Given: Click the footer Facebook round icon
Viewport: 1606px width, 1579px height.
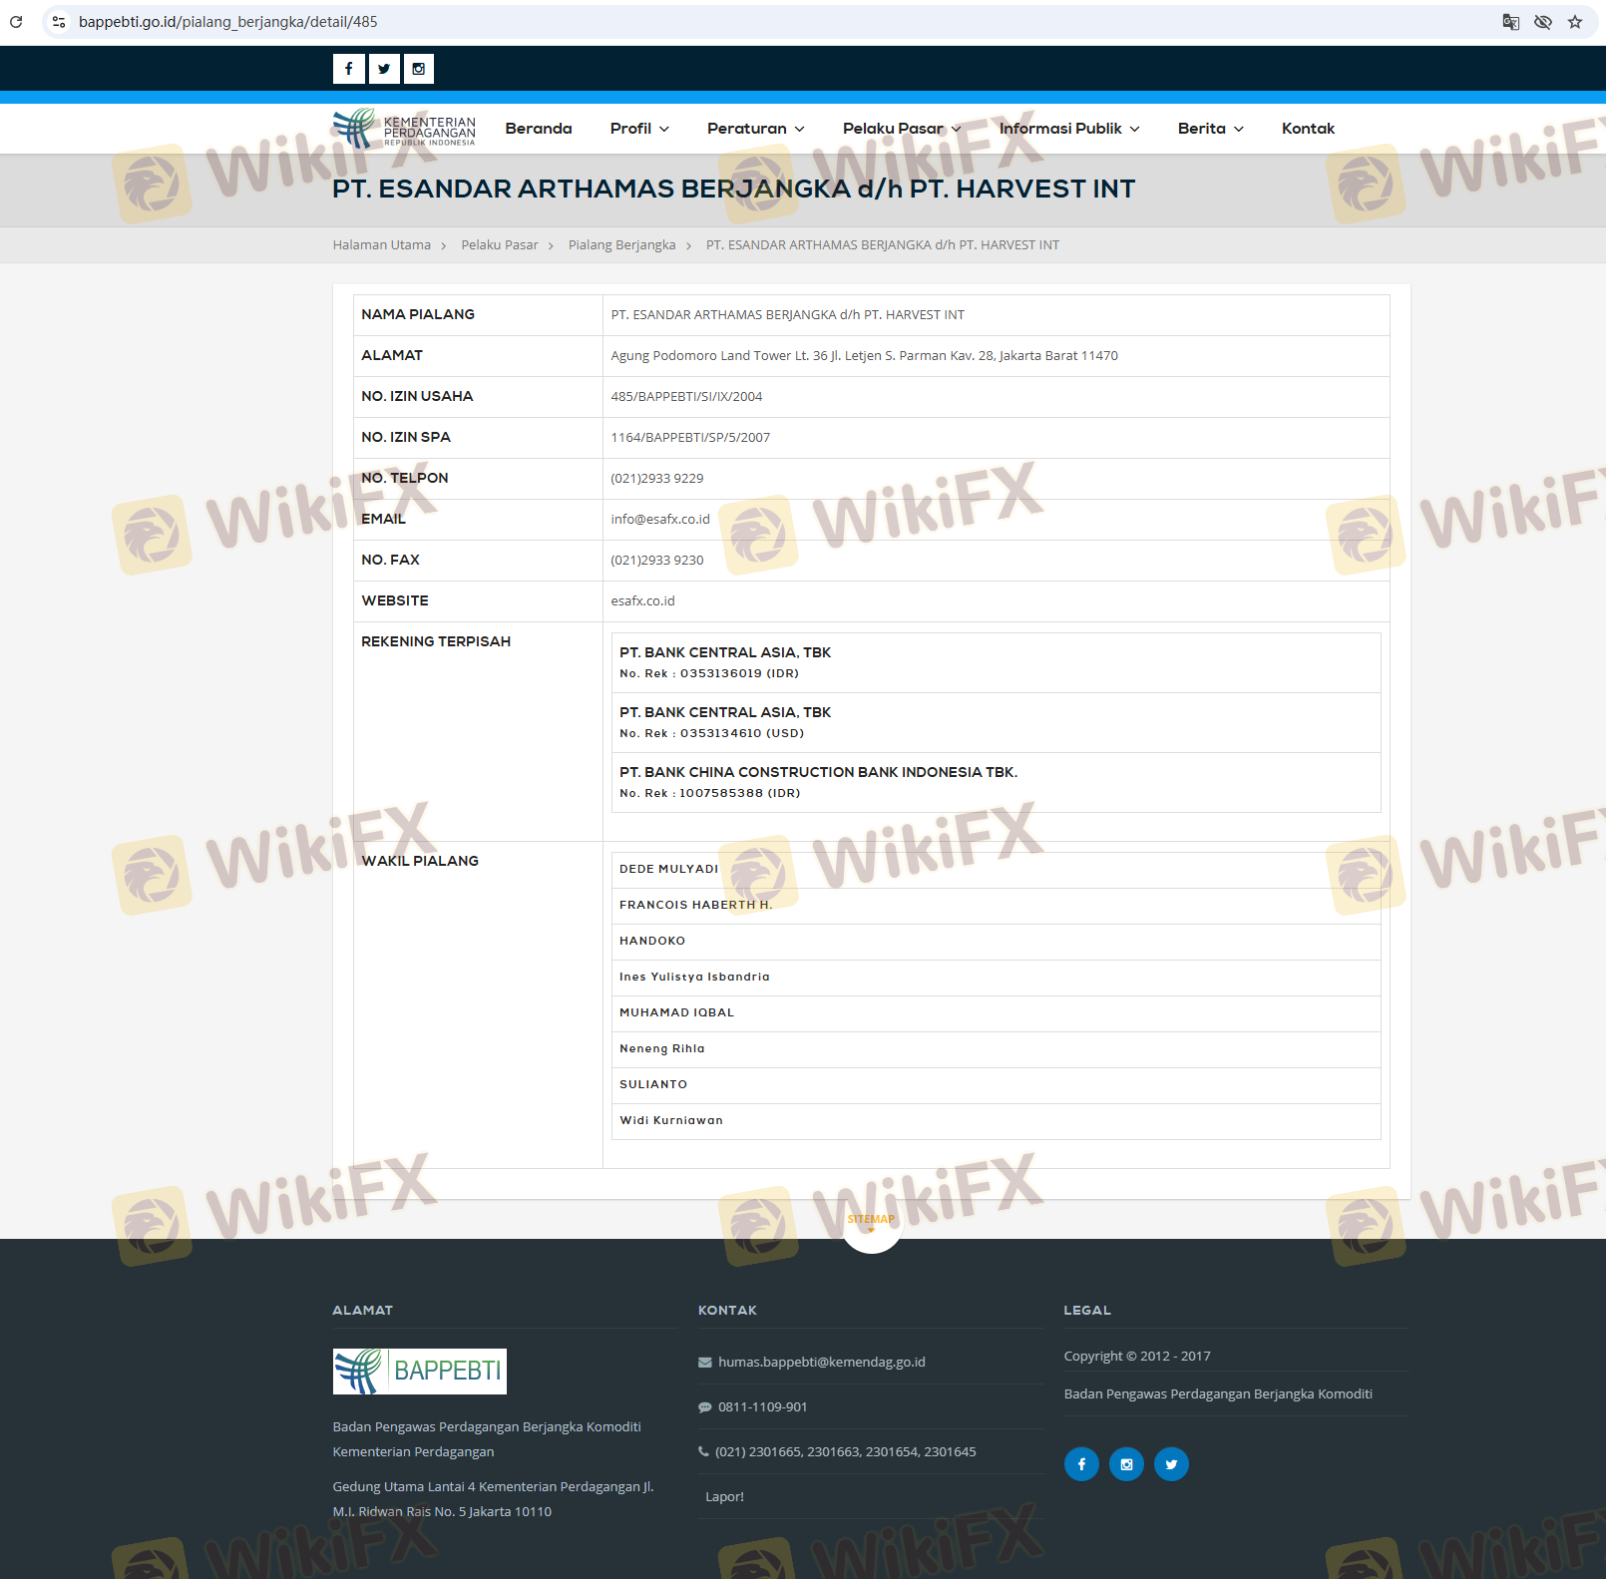Looking at the screenshot, I should [1081, 1464].
